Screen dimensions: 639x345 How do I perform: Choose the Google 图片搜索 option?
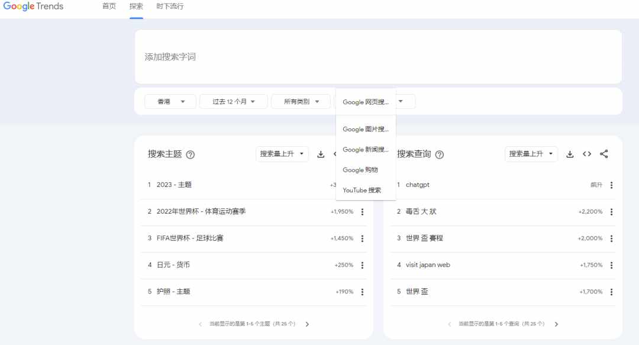(x=366, y=129)
